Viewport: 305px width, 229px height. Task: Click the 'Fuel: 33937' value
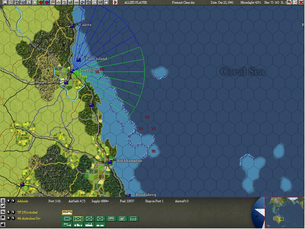click(x=127, y=201)
